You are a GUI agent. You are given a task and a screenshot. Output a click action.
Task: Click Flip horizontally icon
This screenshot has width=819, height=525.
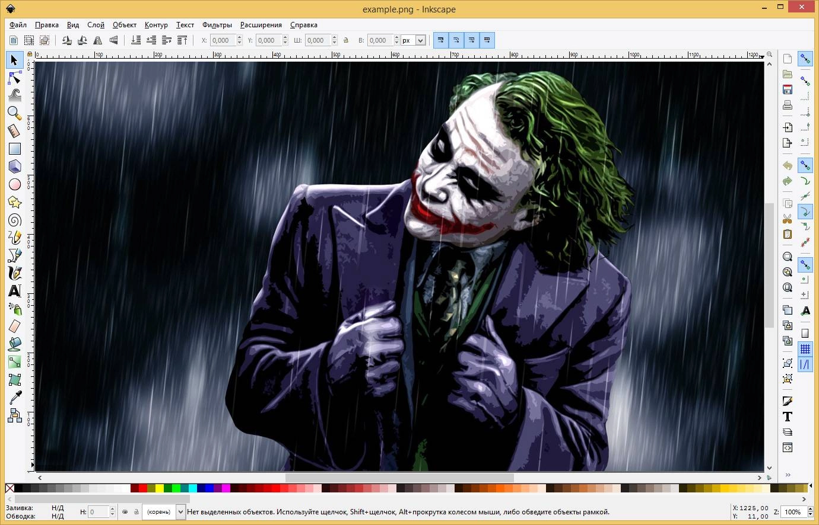tap(97, 40)
